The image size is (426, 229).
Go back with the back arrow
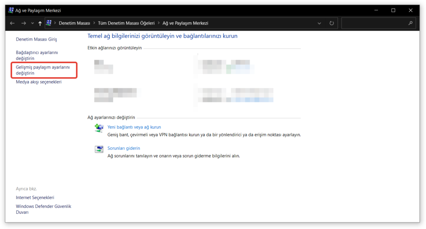coord(12,23)
